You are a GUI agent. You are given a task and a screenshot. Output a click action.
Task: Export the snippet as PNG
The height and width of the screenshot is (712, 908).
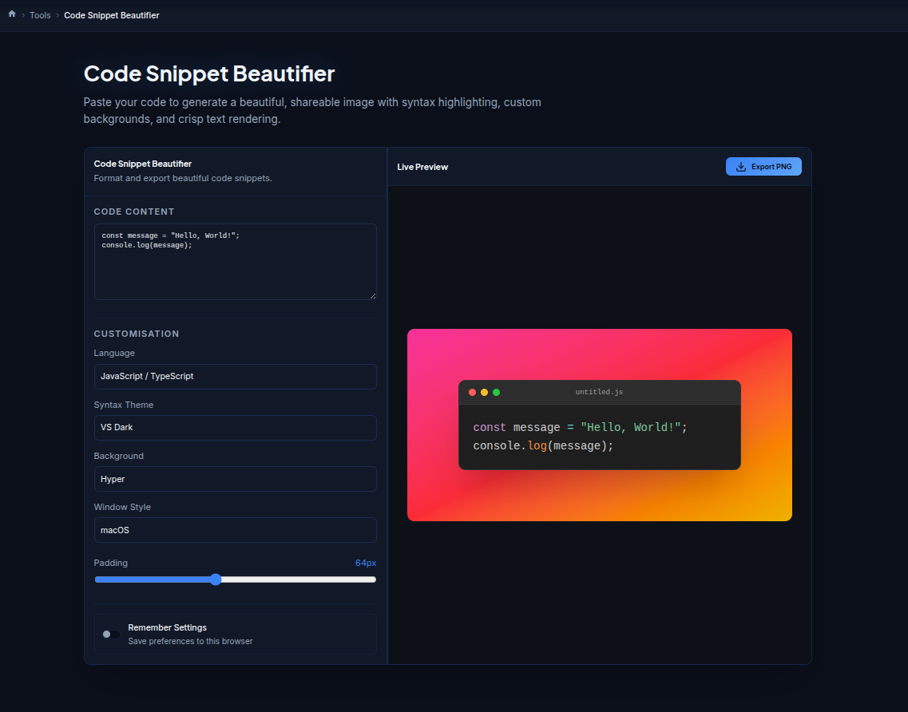coord(763,167)
